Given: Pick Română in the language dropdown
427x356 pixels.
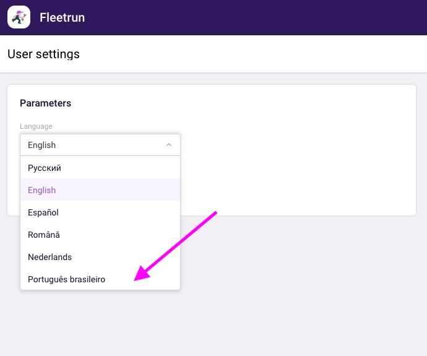Looking at the screenshot, I should point(44,235).
